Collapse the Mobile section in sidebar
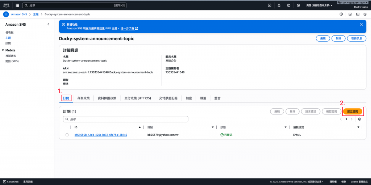Image resolution: width=371 pixels, height=185 pixels. click(3, 50)
